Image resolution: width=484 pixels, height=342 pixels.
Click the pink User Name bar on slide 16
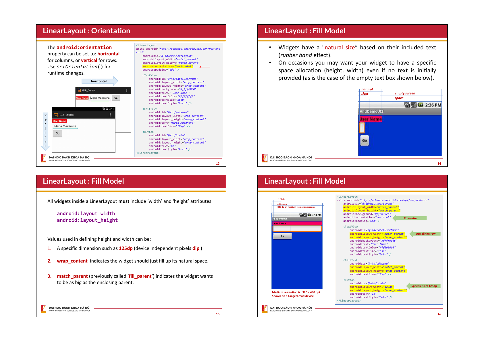[x=297, y=224]
